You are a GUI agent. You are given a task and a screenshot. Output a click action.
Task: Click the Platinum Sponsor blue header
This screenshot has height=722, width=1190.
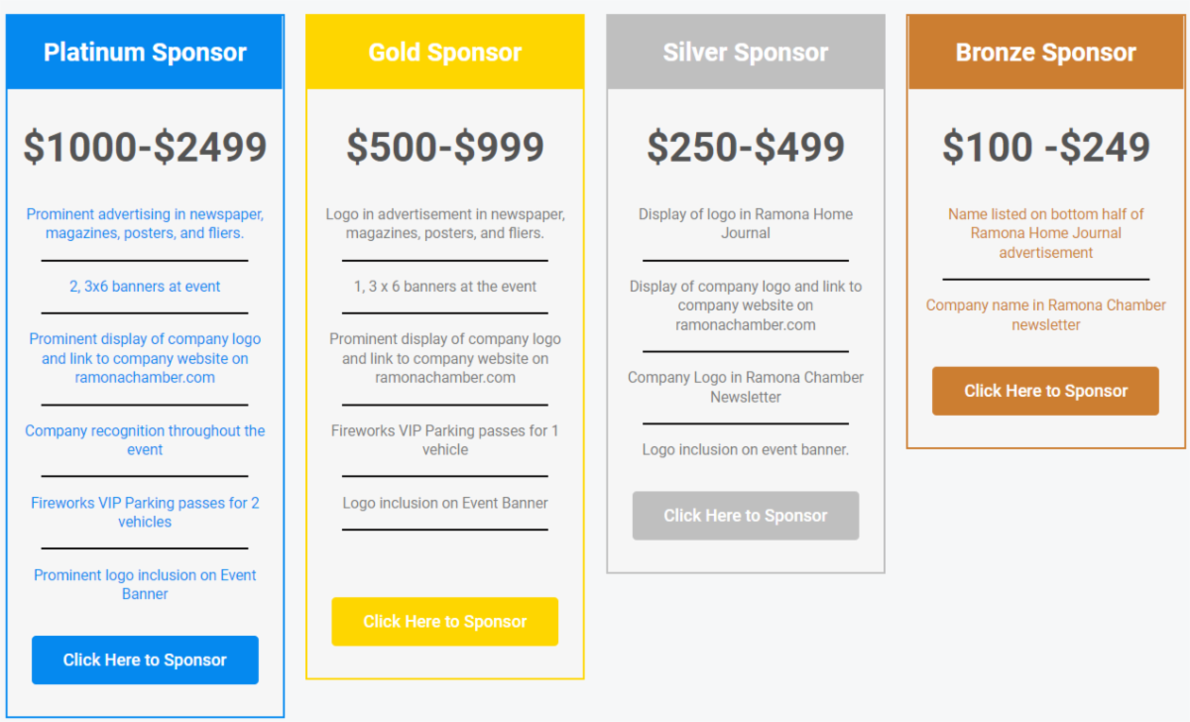[145, 53]
